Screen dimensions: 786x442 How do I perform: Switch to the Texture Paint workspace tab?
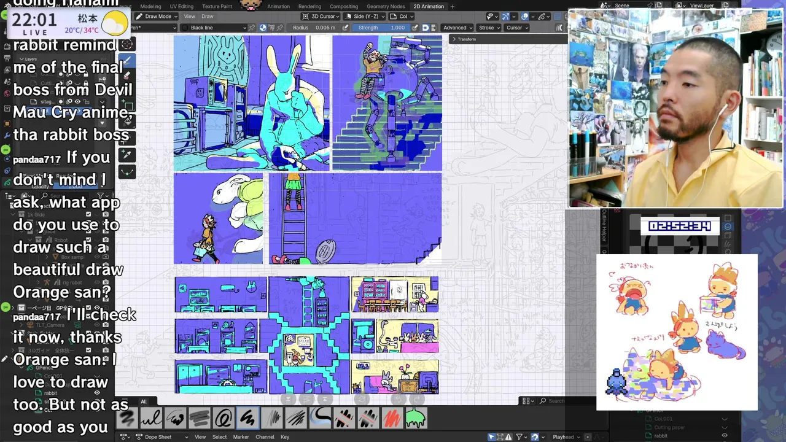click(217, 7)
